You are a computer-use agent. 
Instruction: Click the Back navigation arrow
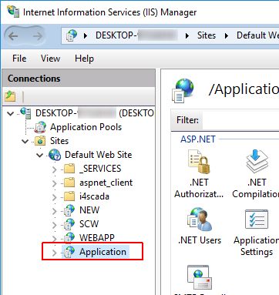tap(13, 36)
